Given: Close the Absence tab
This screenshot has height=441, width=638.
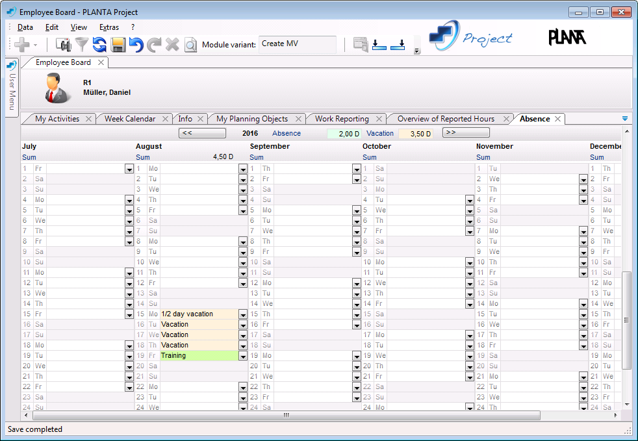Looking at the screenshot, I should pyautogui.click(x=557, y=119).
